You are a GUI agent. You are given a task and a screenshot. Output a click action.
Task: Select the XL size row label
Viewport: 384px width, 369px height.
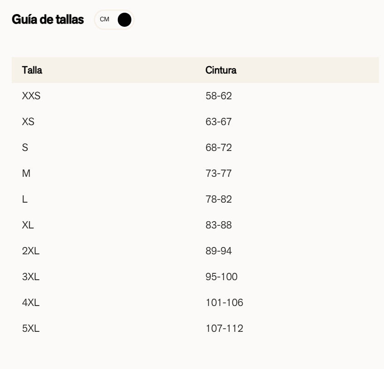(28, 225)
